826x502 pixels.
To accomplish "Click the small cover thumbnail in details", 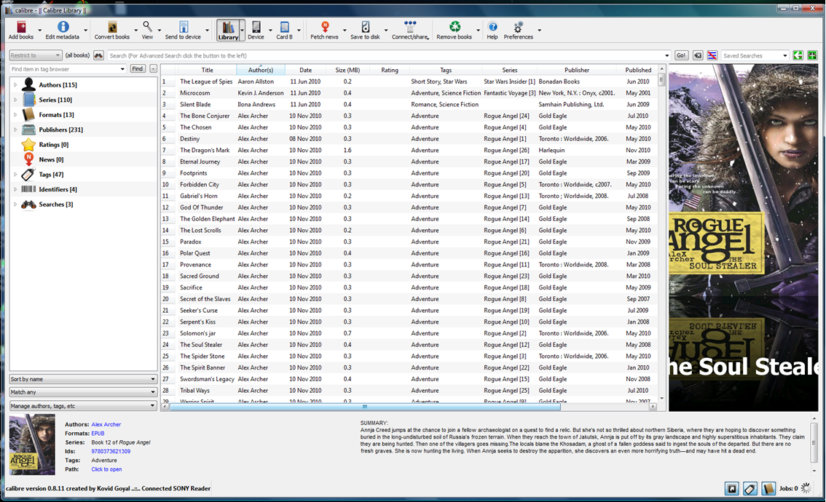I will pos(32,445).
